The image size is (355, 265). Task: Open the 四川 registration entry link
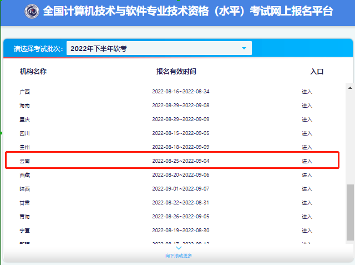[307, 133]
